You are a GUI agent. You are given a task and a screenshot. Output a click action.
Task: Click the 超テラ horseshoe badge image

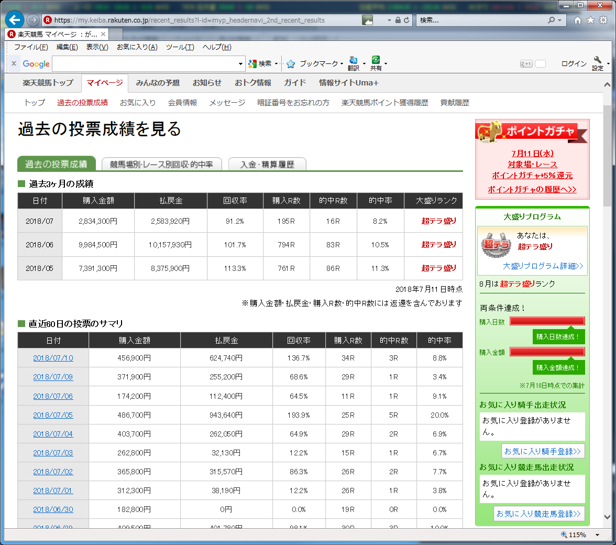(496, 245)
